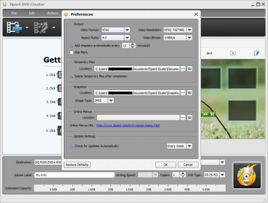Click the Online Menus location field
This screenshot has width=268, height=203.
point(138,118)
